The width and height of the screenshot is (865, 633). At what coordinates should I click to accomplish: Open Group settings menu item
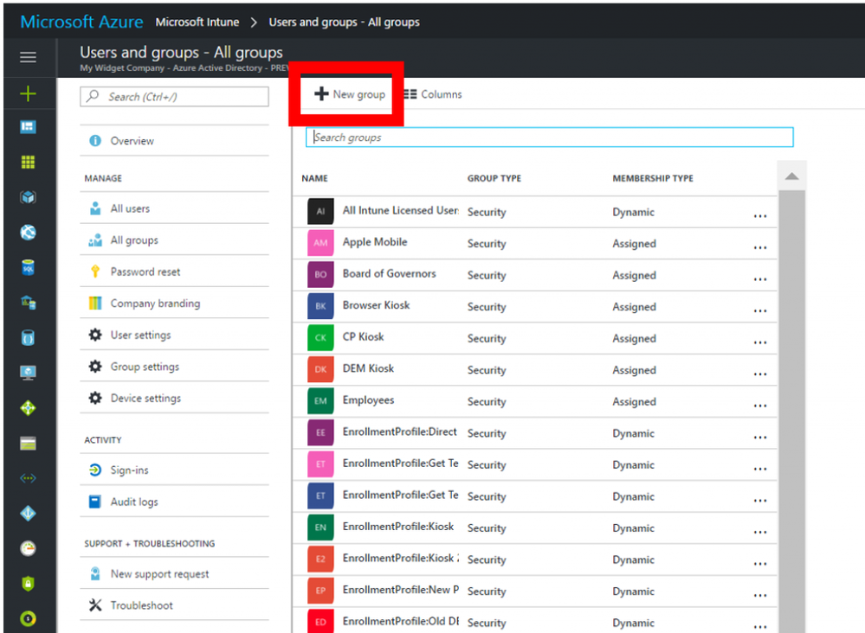click(x=174, y=367)
